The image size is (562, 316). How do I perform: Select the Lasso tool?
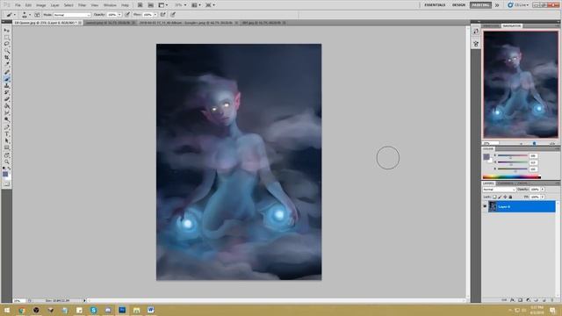[x=7, y=44]
